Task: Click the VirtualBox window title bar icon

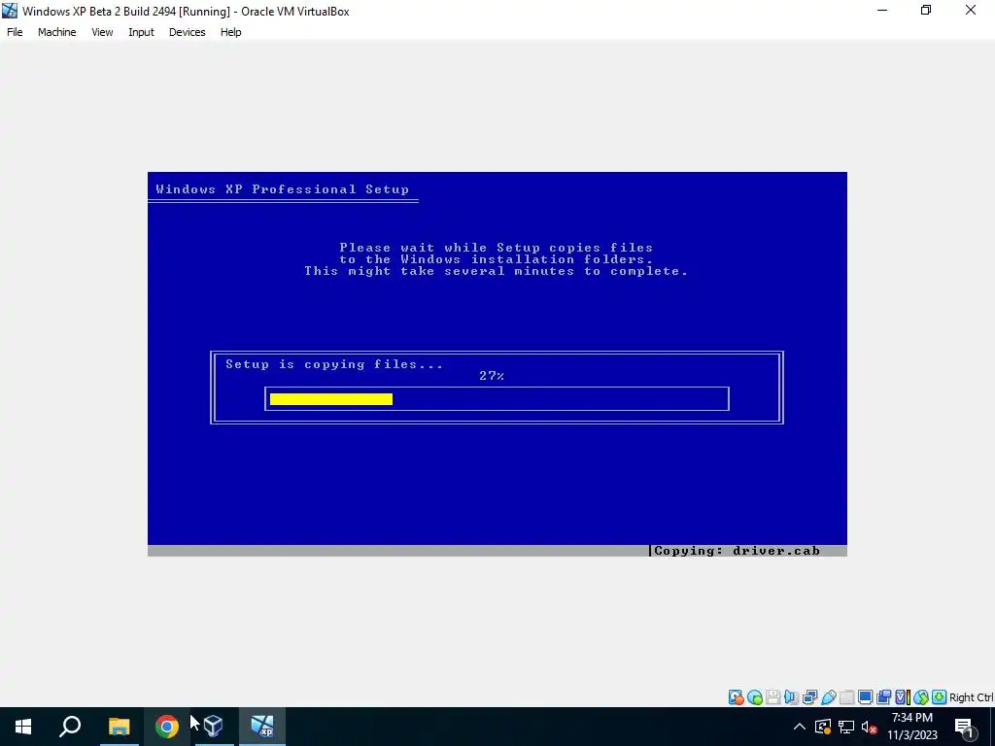Action: pyautogui.click(x=10, y=11)
